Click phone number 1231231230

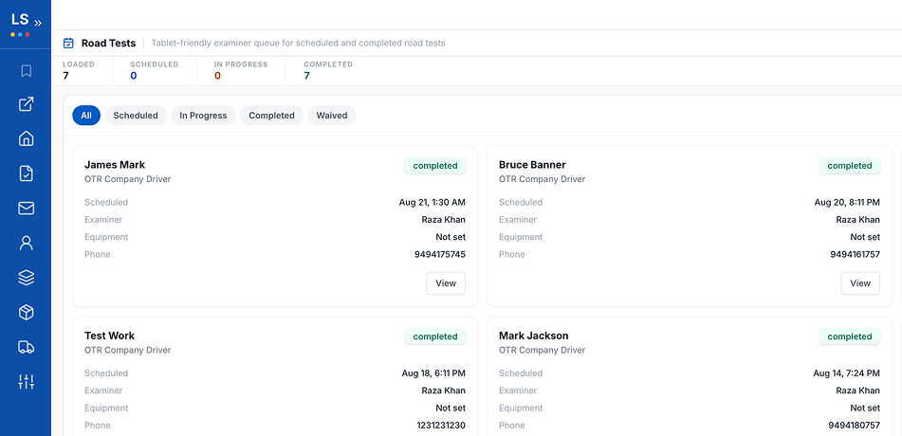tap(441, 425)
